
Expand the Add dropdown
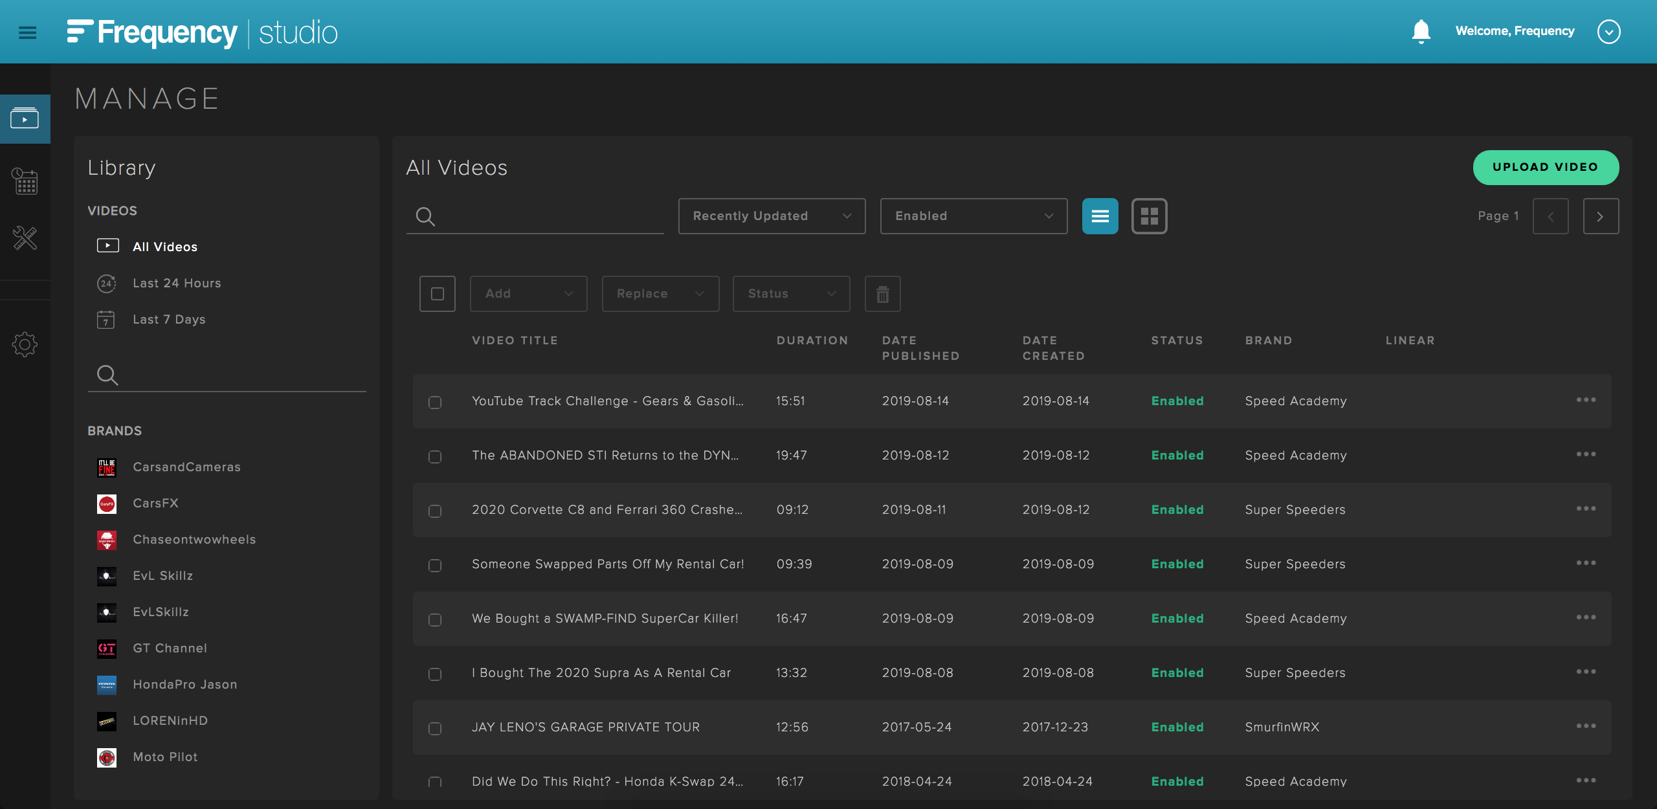click(528, 294)
